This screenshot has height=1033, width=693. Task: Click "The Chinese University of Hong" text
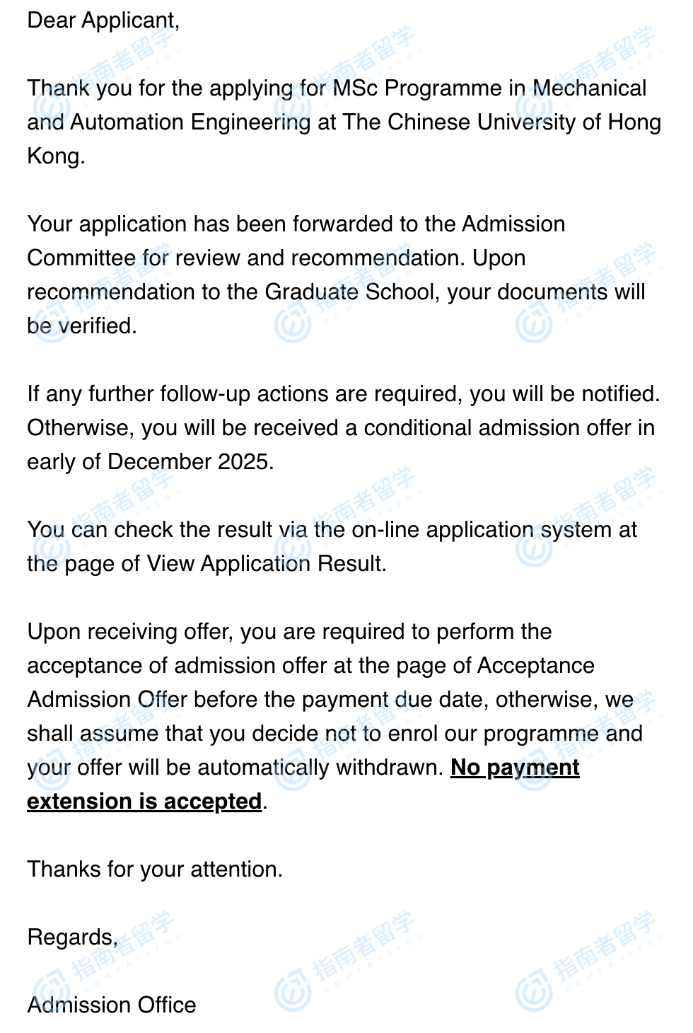point(502,122)
